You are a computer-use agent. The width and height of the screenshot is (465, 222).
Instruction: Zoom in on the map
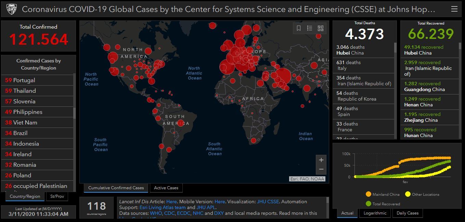coord(321,160)
